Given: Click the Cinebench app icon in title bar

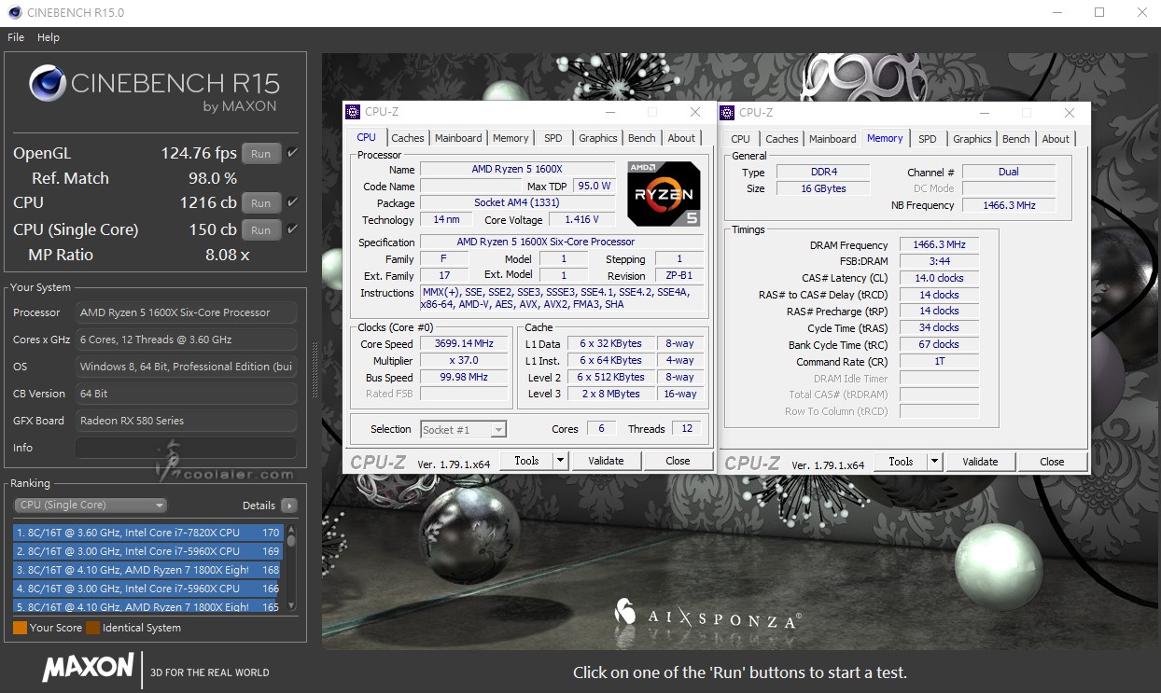Looking at the screenshot, I should click(14, 13).
